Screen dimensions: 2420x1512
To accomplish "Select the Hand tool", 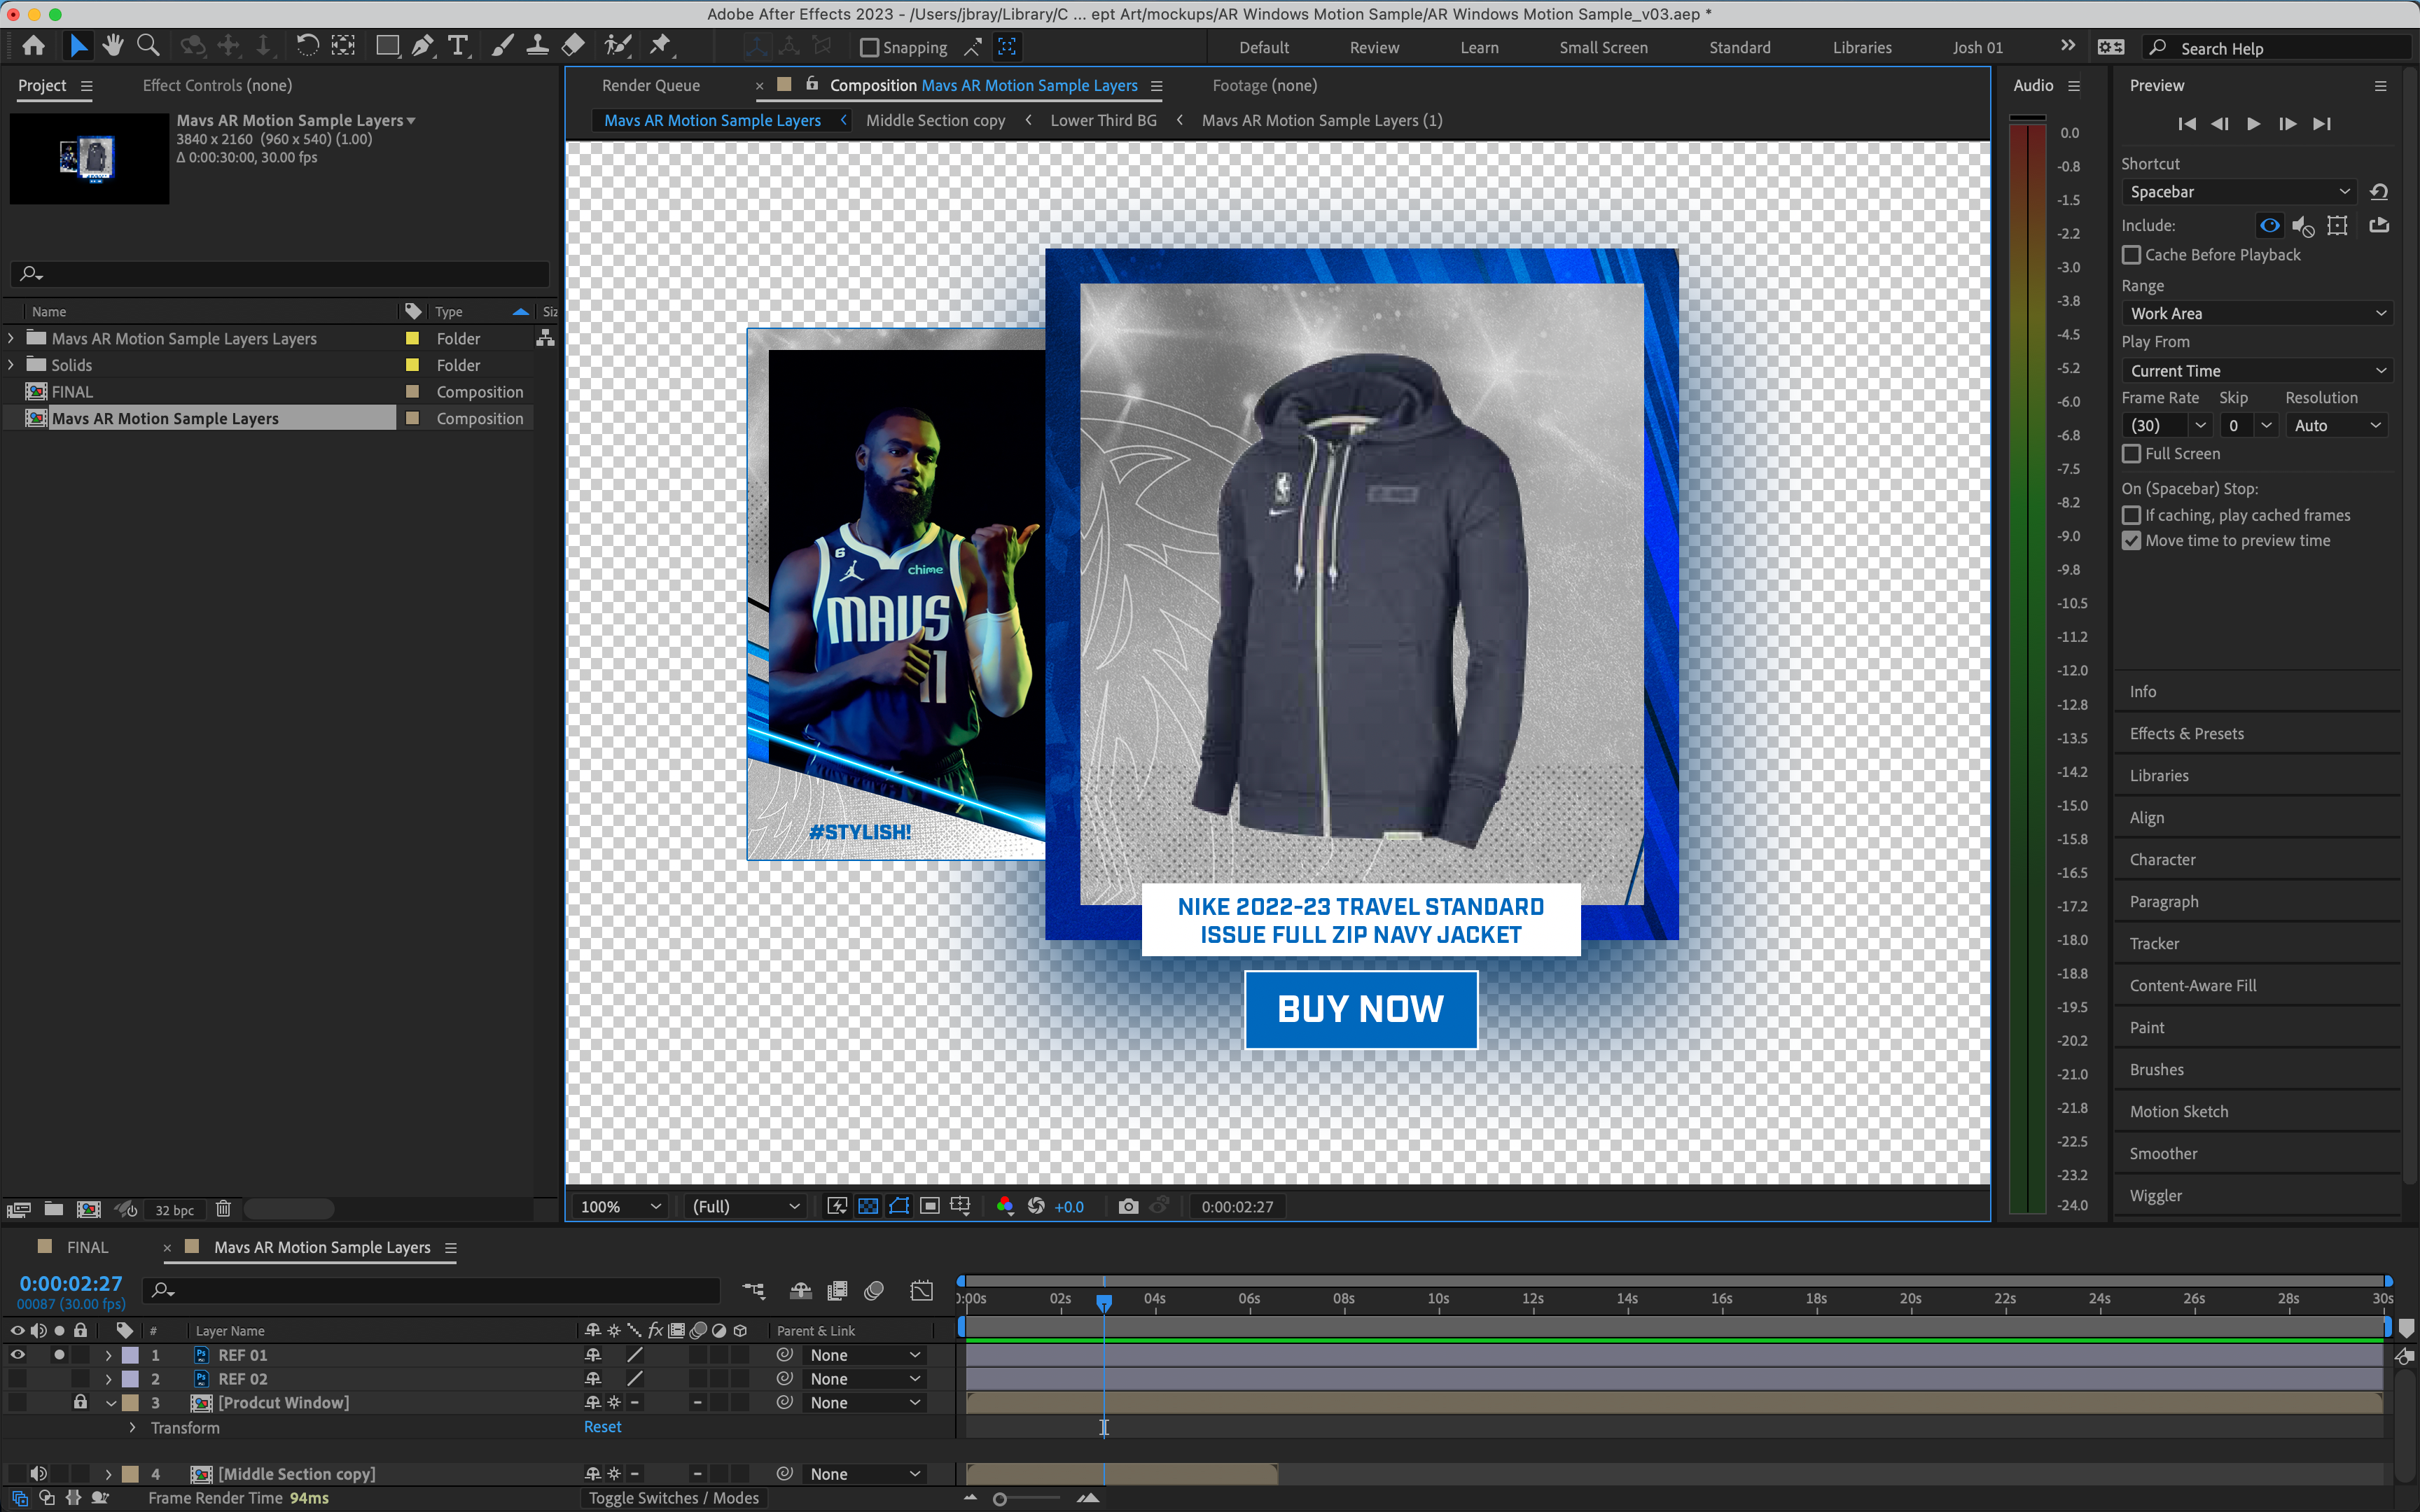I will click(x=113, y=46).
